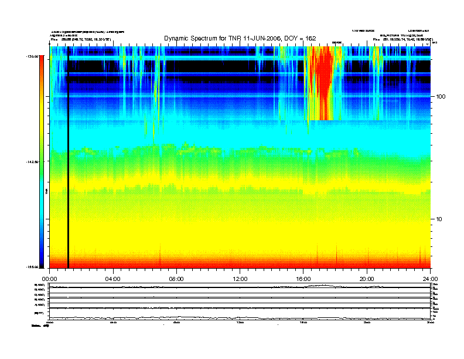
Task: Click the '16:00' label on the large time axis
Action: pyautogui.click(x=303, y=279)
